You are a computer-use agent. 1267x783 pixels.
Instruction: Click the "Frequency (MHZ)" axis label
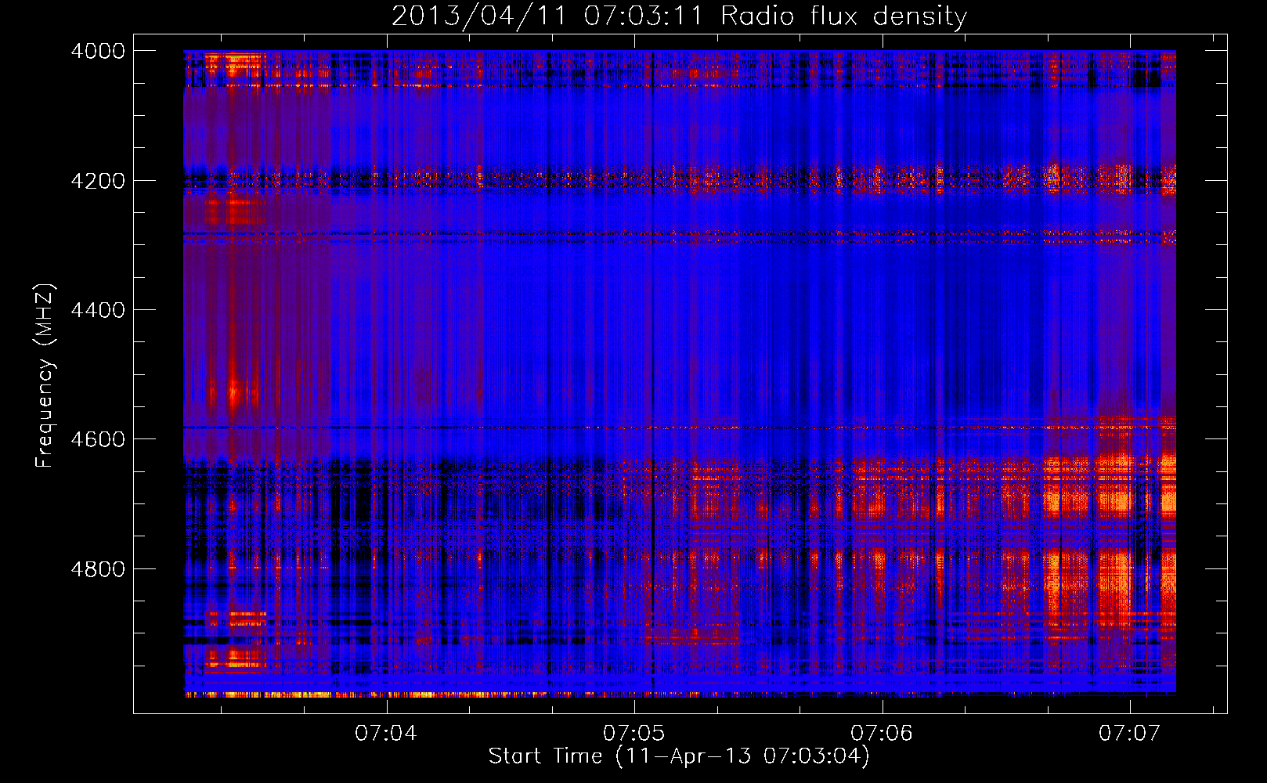[x=45, y=376]
